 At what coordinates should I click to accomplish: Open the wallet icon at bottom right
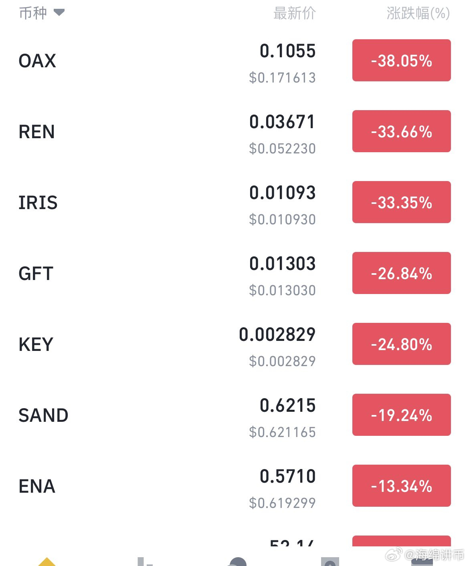tap(422, 562)
